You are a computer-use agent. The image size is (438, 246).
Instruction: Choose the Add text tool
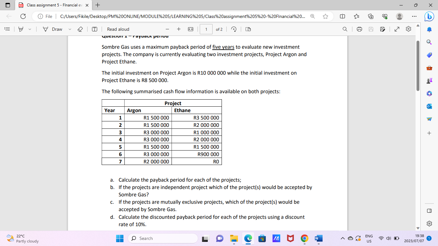95,29
